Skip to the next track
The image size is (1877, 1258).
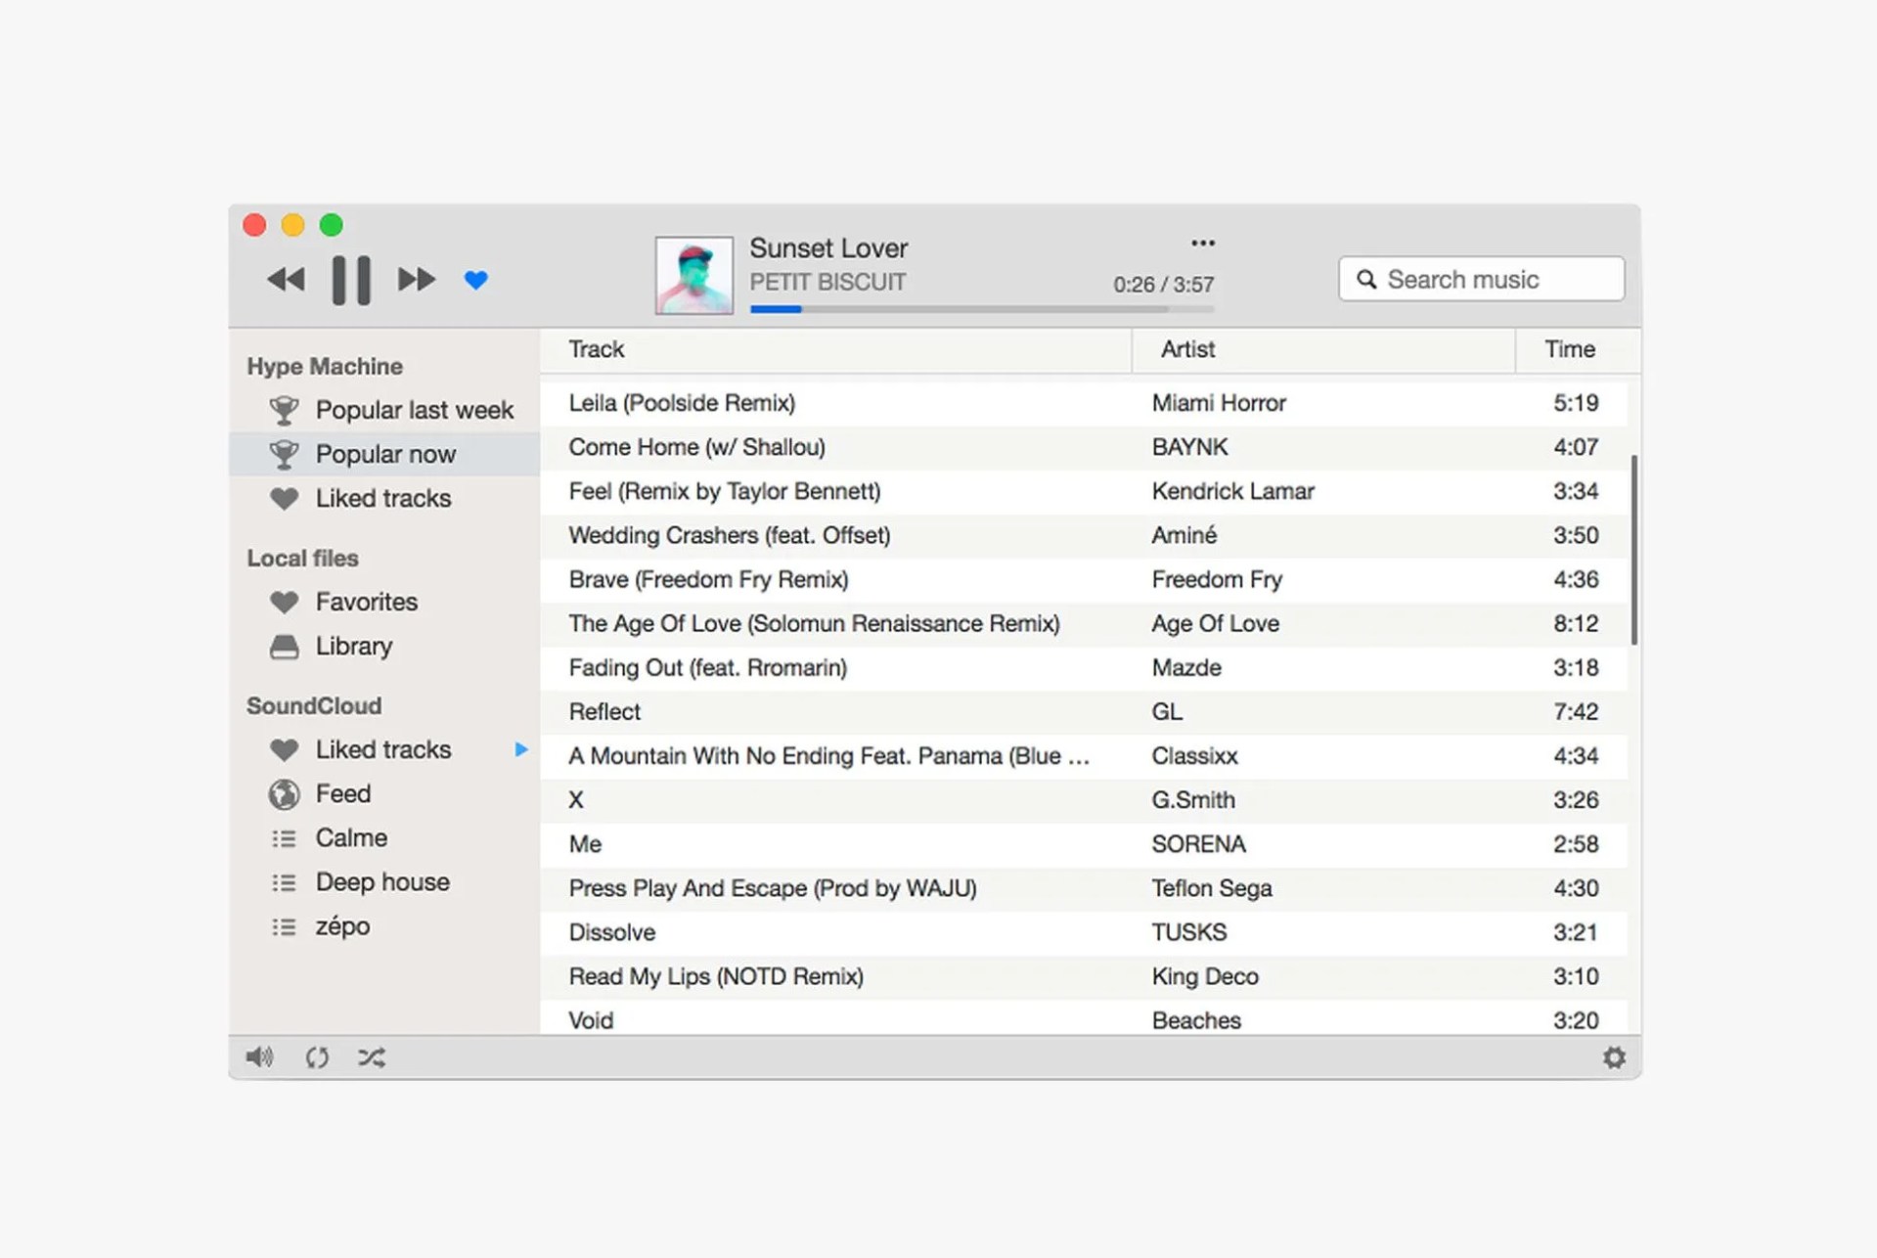click(416, 280)
